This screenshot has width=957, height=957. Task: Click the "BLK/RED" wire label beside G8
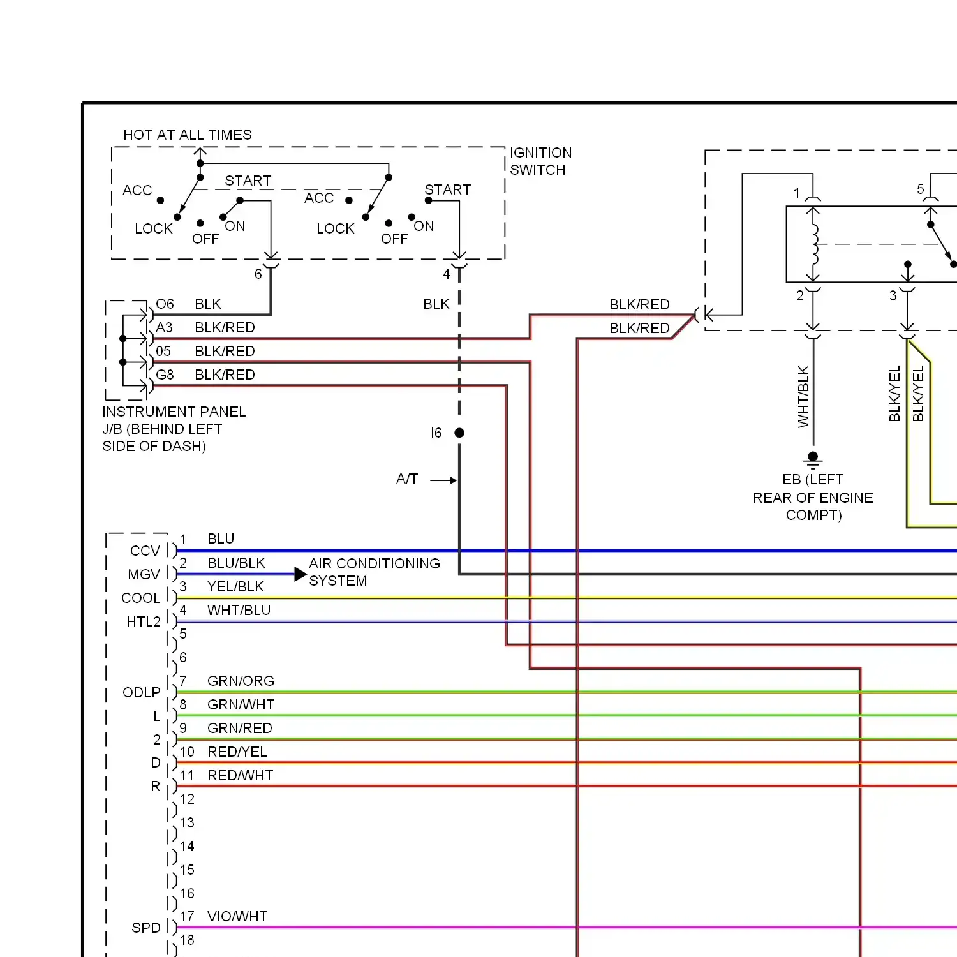pyautogui.click(x=225, y=375)
